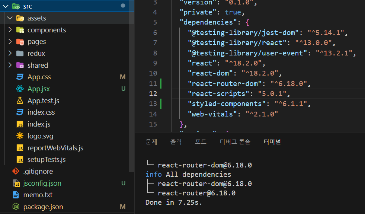Click the pages folder icon
365x214 pixels.
click(x=20, y=42)
